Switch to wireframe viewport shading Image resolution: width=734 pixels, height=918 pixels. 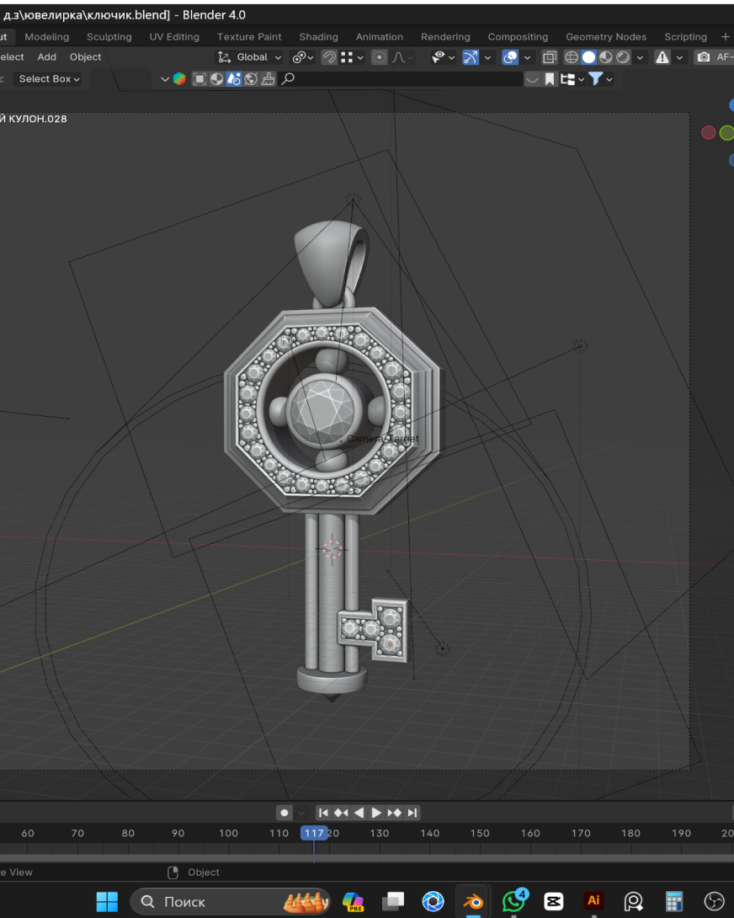572,57
